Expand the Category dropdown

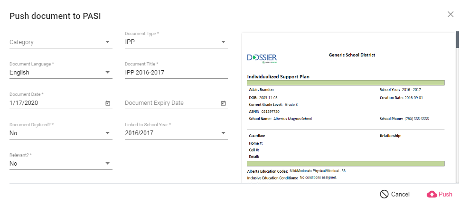tap(108, 42)
